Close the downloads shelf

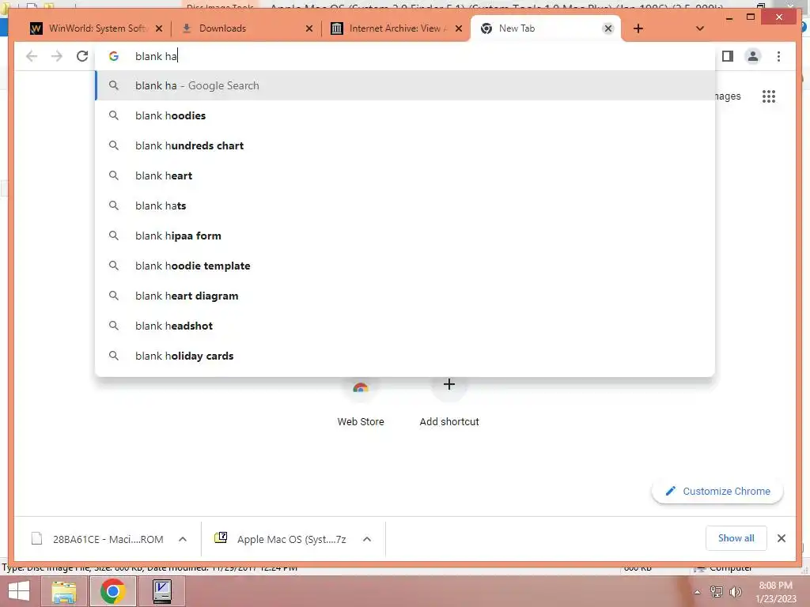pyautogui.click(x=781, y=538)
